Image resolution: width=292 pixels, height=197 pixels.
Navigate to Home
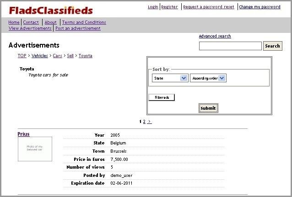(14, 22)
